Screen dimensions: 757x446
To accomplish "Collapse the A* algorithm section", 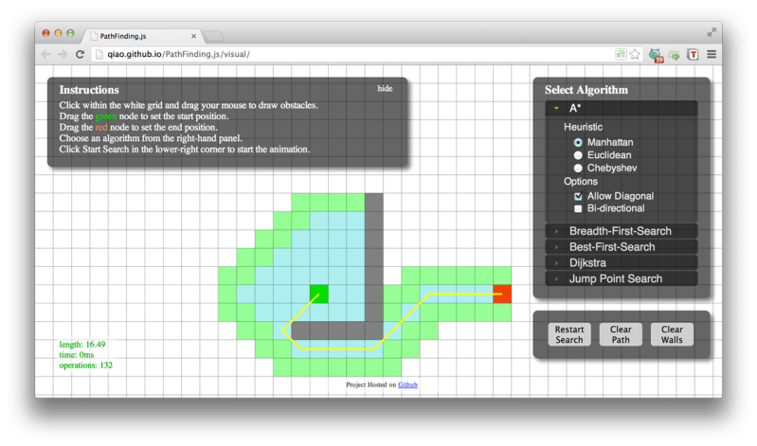I will click(622, 108).
